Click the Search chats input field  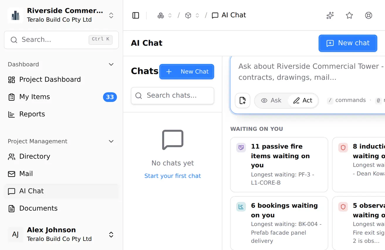point(173,96)
